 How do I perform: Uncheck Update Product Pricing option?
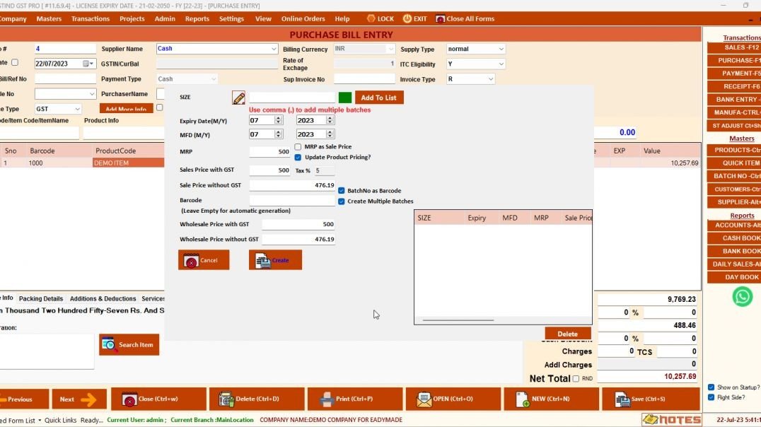298,157
